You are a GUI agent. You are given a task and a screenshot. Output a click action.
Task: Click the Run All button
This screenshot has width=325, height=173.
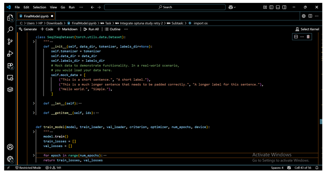pyautogui.click(x=91, y=29)
